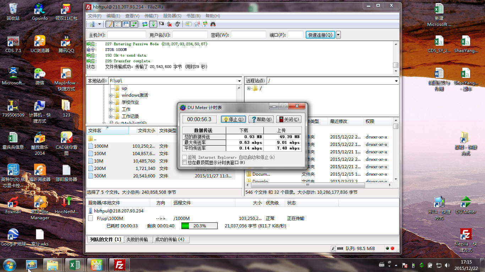Select the filezilla desktop shortcut

pyautogui.click(x=465, y=240)
